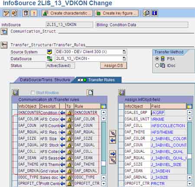
Task: Click the 0AF_SEAN blue arrow icon
Action: (x=63, y=158)
